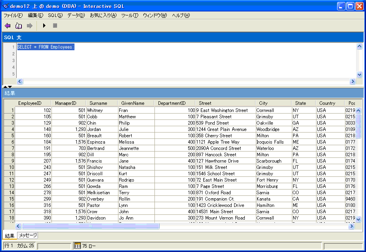Image resolution: width=366 pixels, height=252 pixels.
Task: Open the ツール(T) menu
Action: [130, 15]
